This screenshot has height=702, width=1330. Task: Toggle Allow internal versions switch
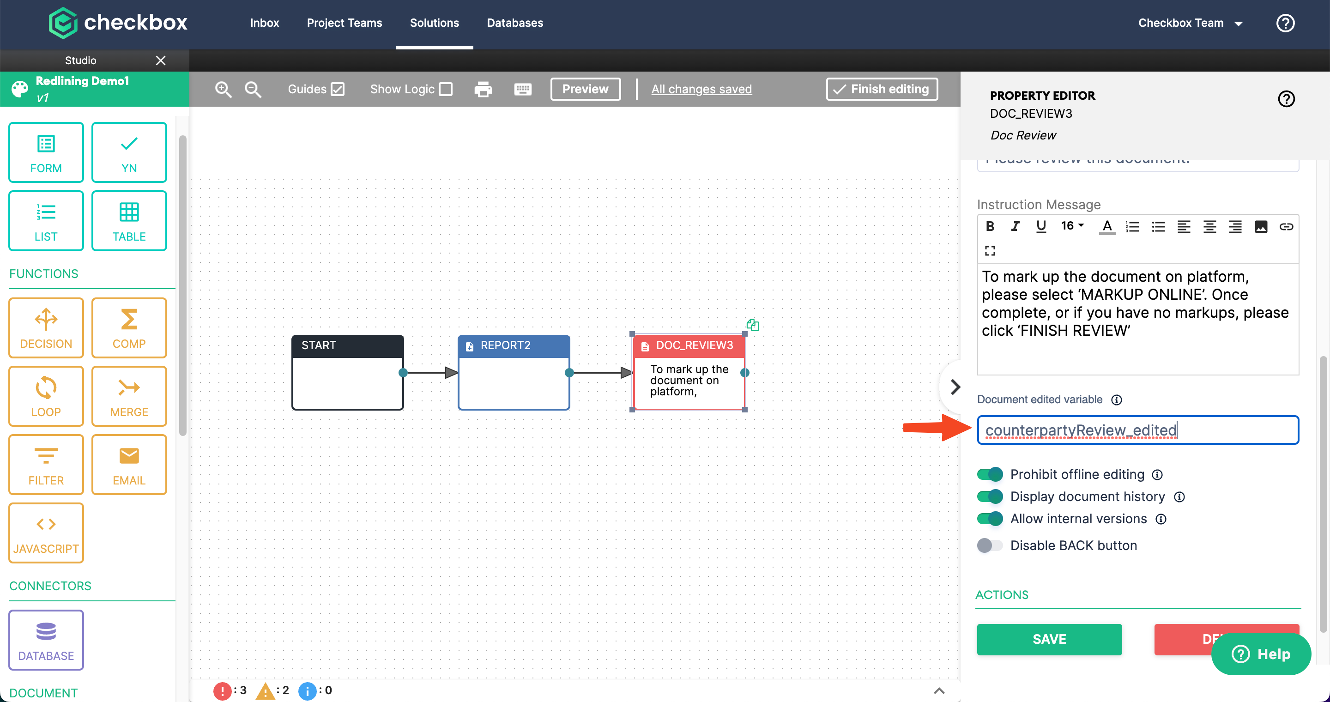click(989, 518)
